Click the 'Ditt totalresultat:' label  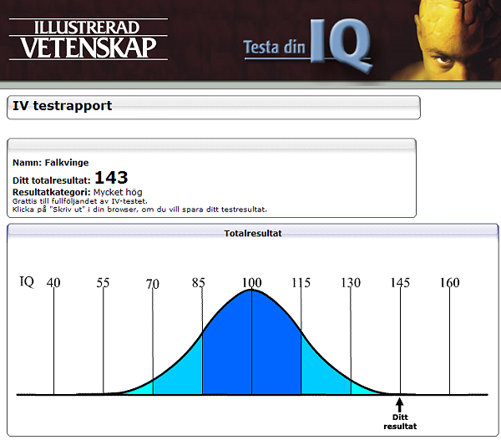point(52,180)
